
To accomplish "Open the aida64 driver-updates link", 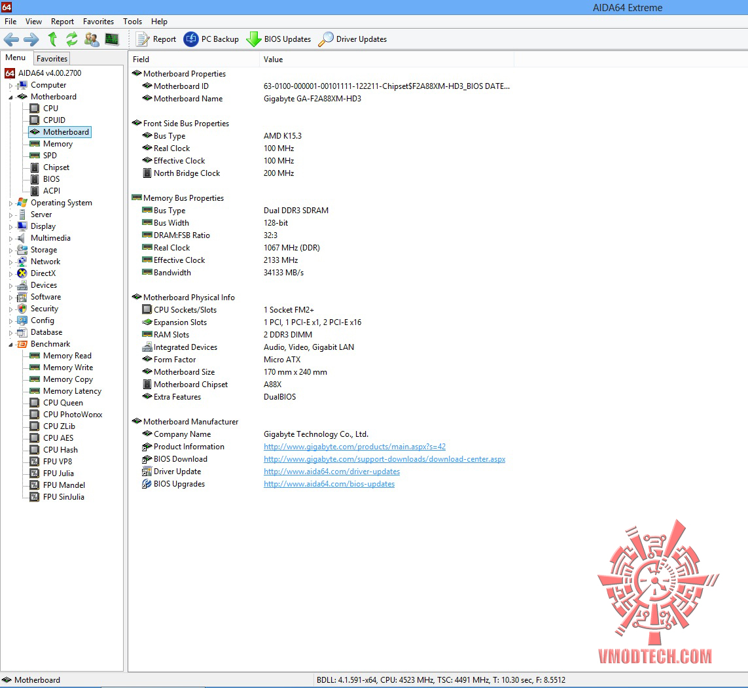I will click(332, 472).
